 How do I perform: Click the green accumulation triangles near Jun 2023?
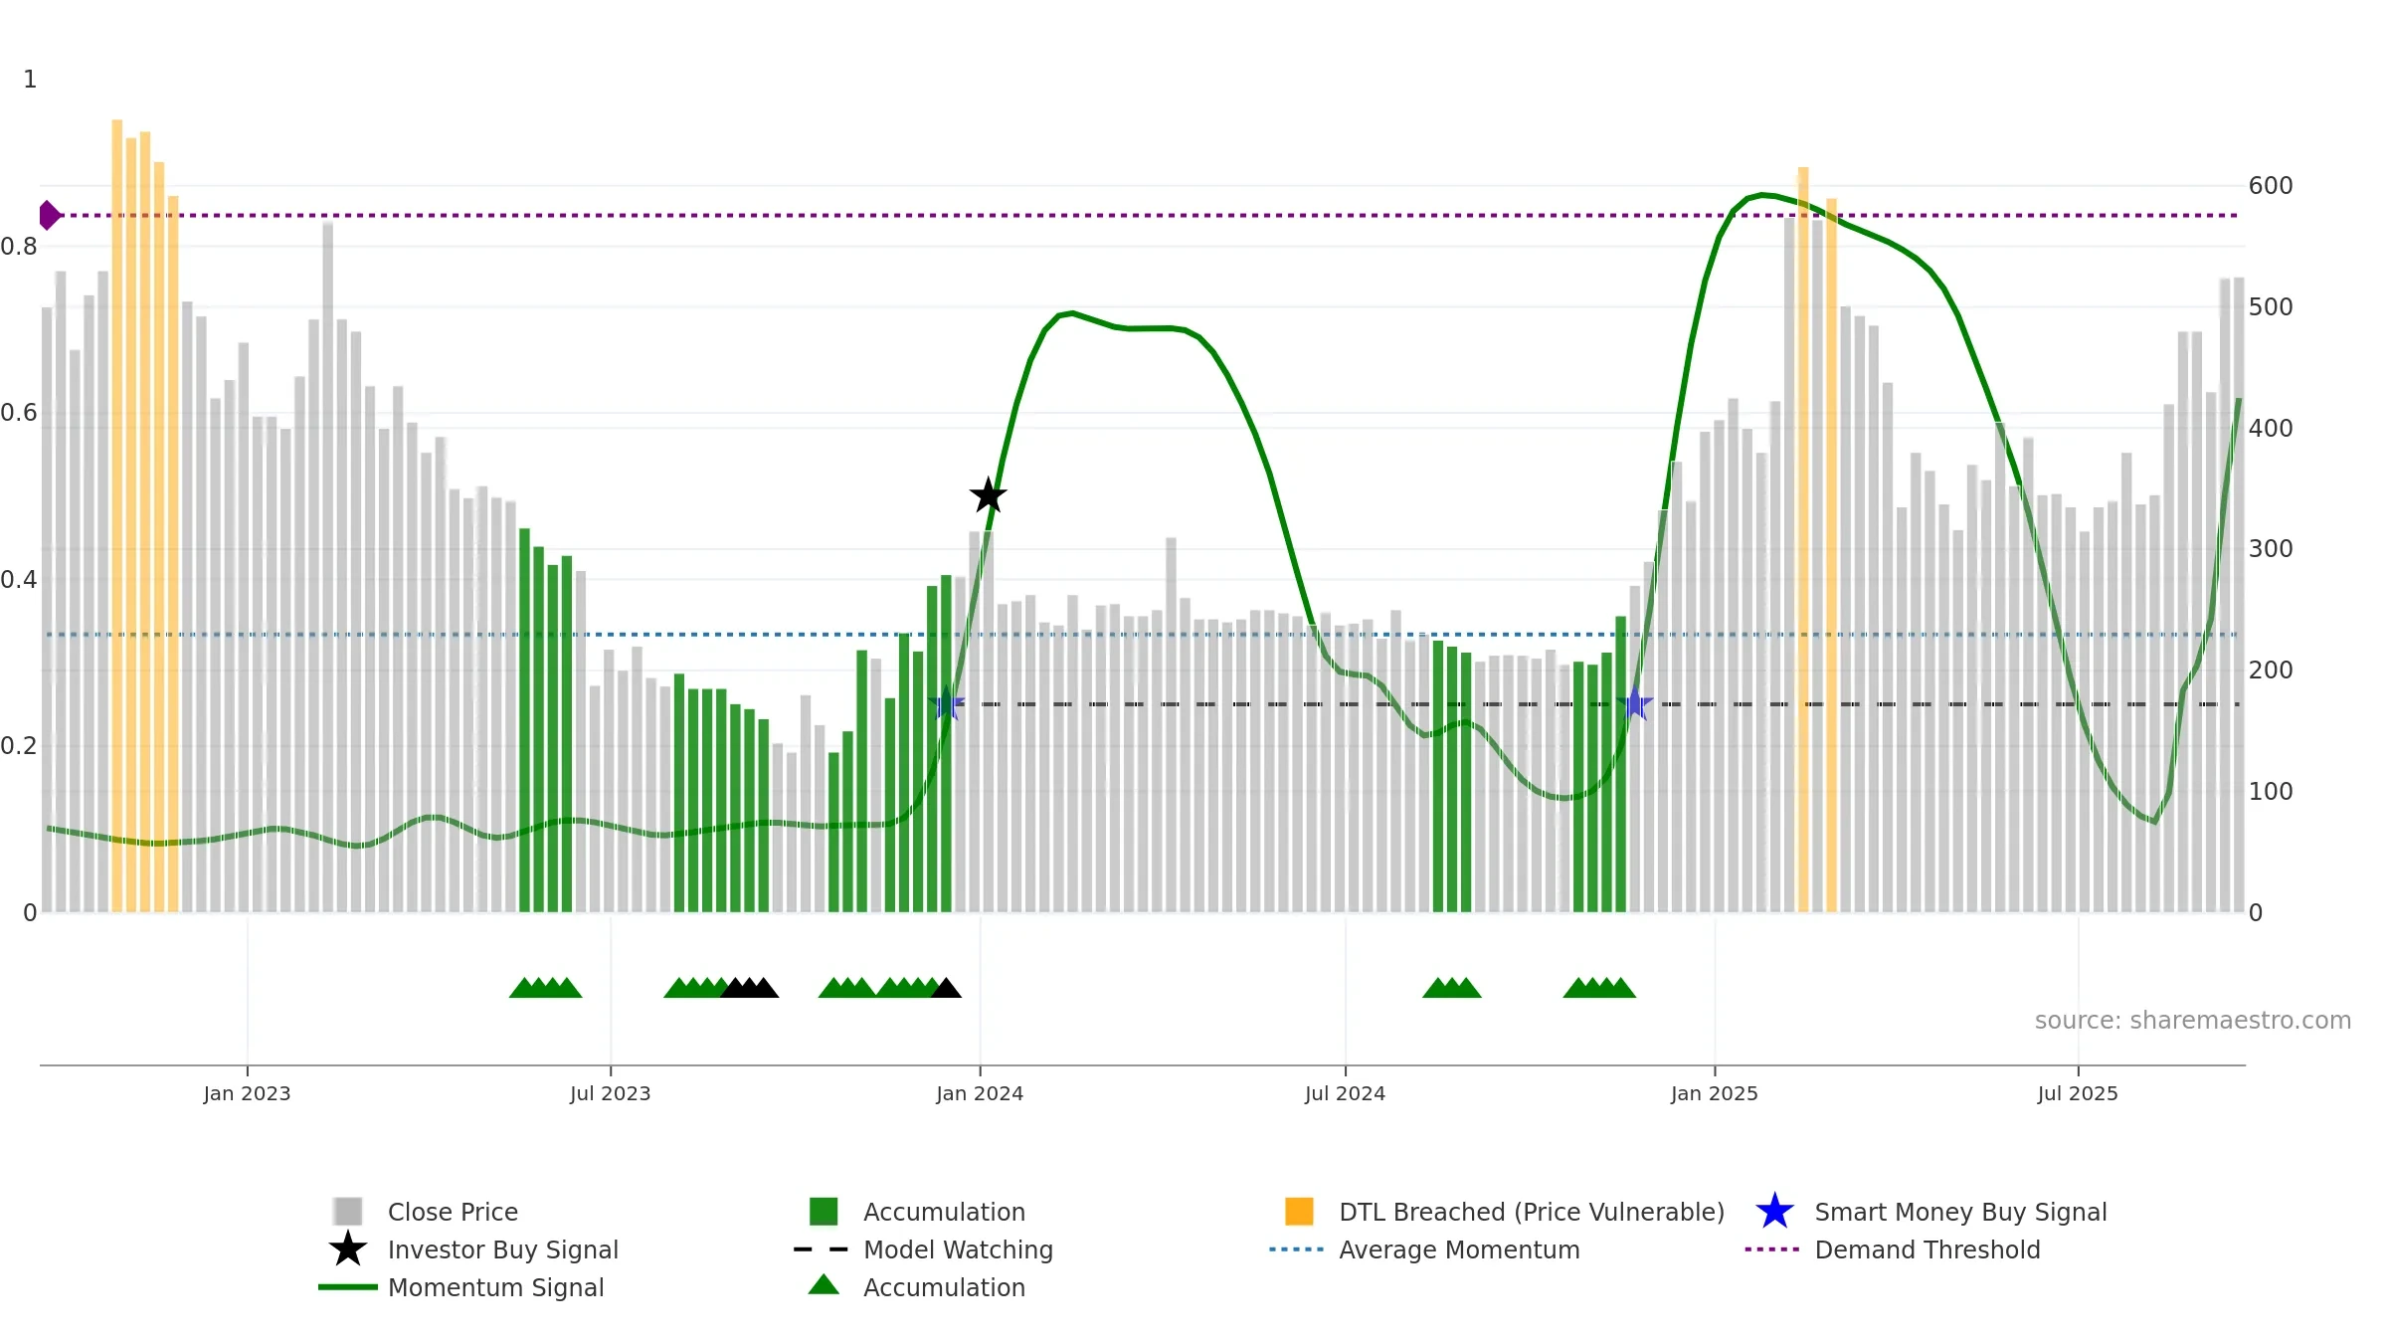pos(545,988)
